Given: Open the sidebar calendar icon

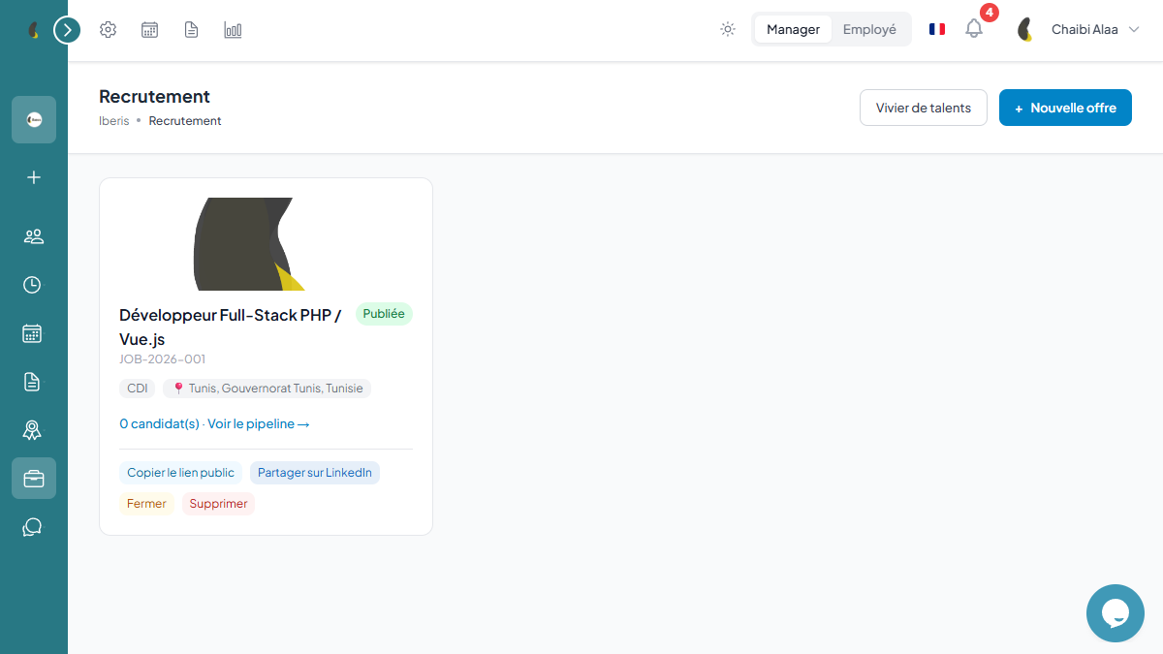Looking at the screenshot, I should click(34, 333).
